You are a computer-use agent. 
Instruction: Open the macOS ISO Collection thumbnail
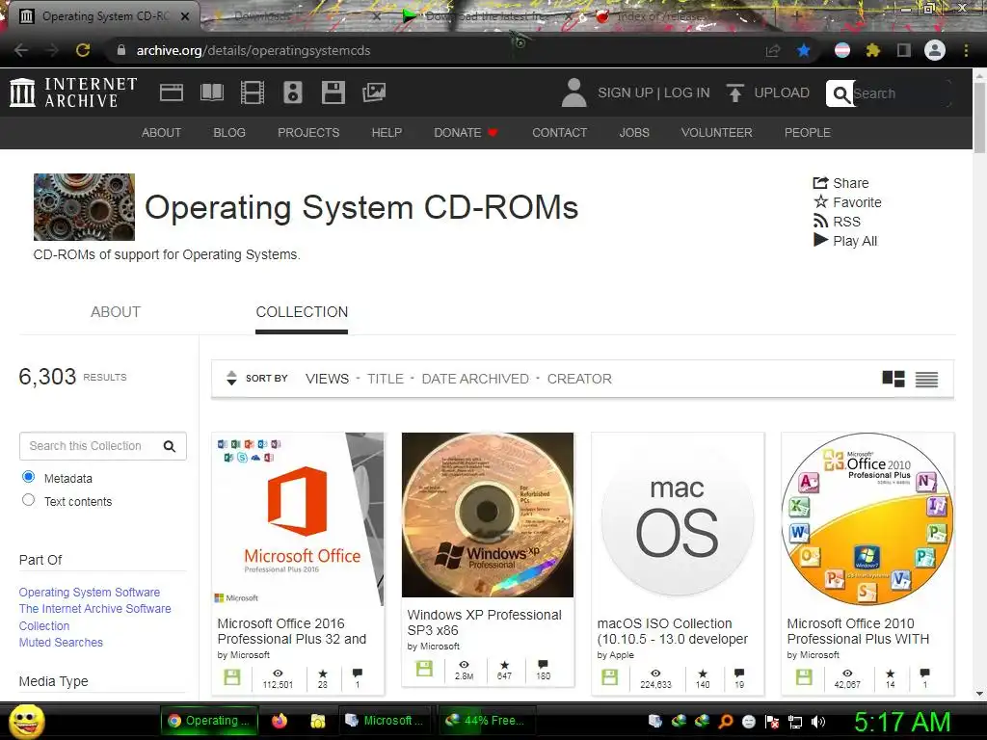(678, 519)
